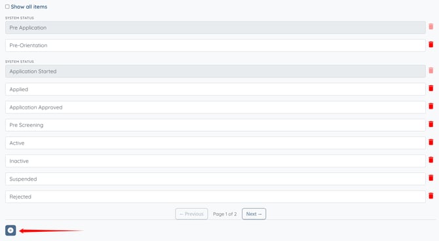Click System Status label above Pre Application
The image size is (439, 241).
(20, 18)
